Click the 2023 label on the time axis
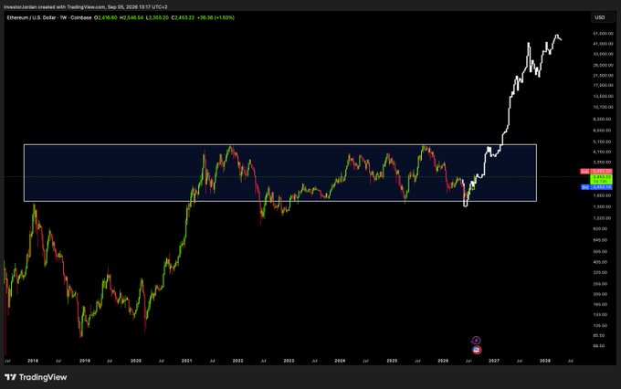 pos(289,361)
